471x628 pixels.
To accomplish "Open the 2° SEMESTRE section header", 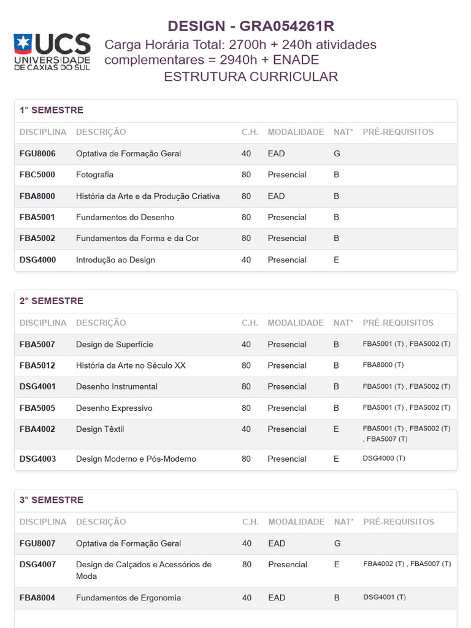I will coord(52,301).
